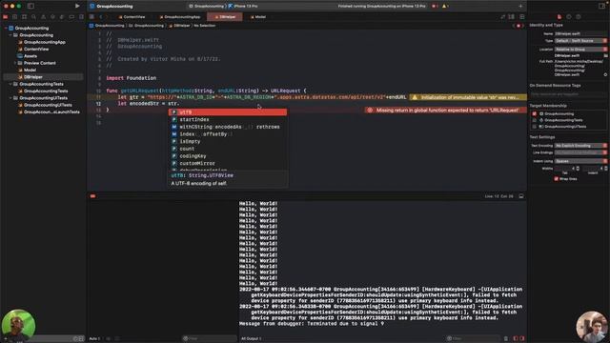This screenshot has height=343, width=610.
Task: Switch to the GroupAccountingApp tab
Action: point(180,17)
